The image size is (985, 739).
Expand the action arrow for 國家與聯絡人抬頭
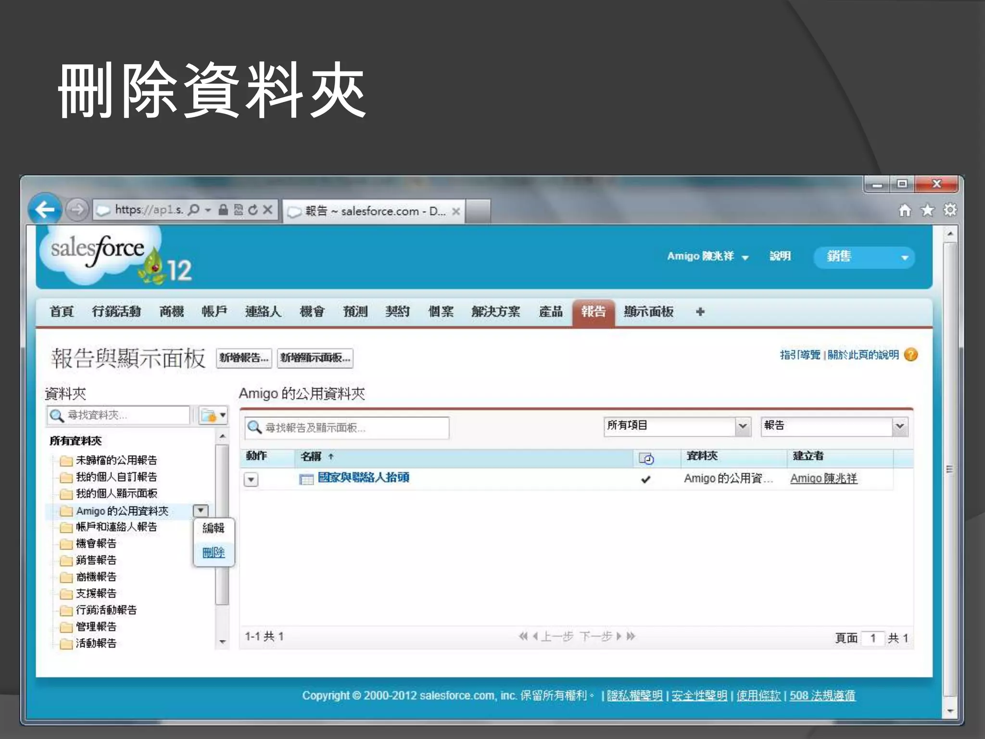pos(251,479)
